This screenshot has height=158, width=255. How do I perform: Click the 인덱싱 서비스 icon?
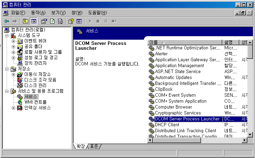coord(20,108)
